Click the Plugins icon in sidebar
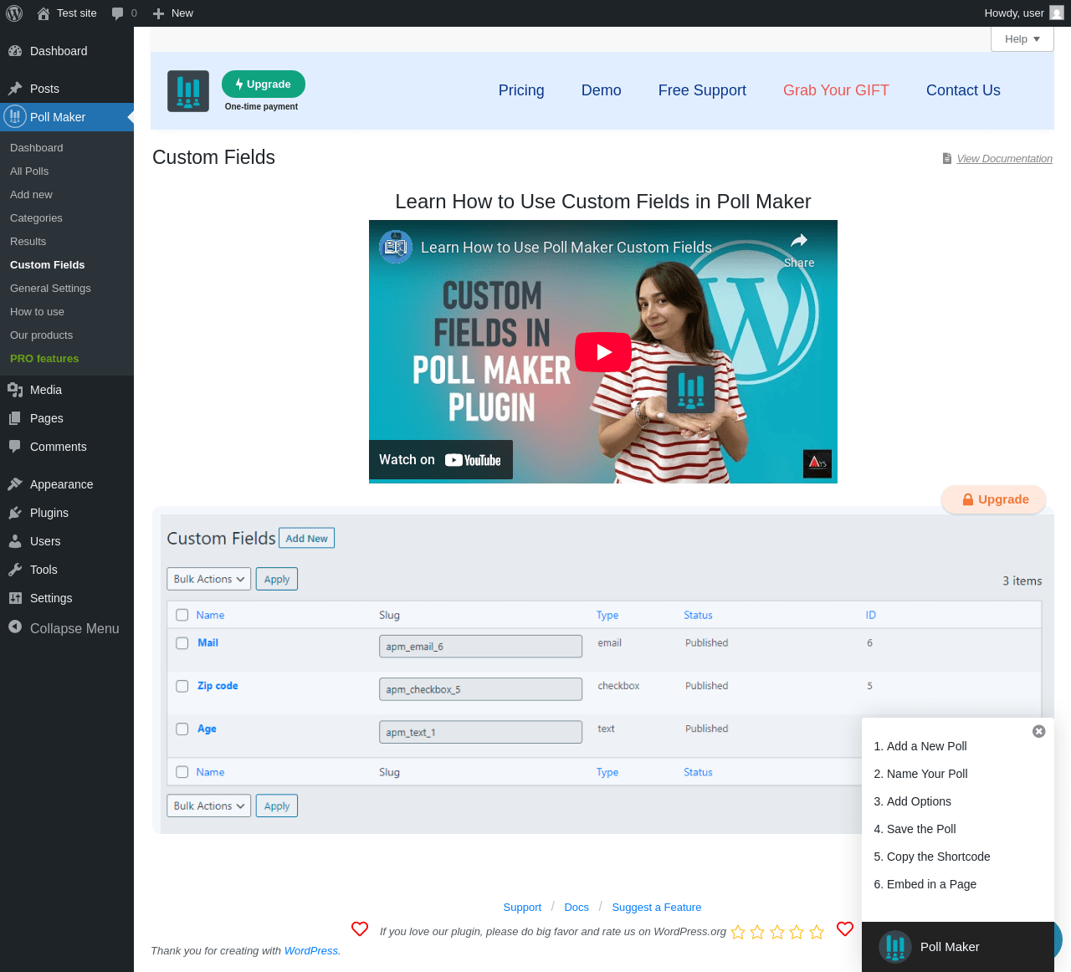1071x972 pixels. click(x=15, y=513)
